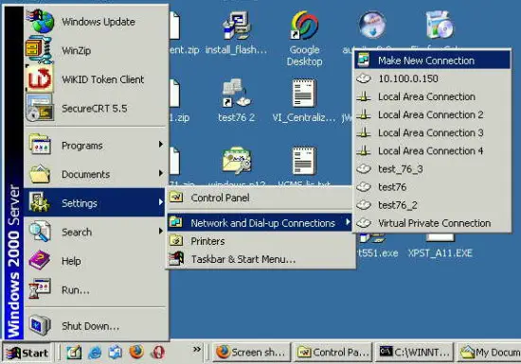Click the Run hourglass window icon
Viewport: 521px width, 364px height.
click(x=40, y=288)
